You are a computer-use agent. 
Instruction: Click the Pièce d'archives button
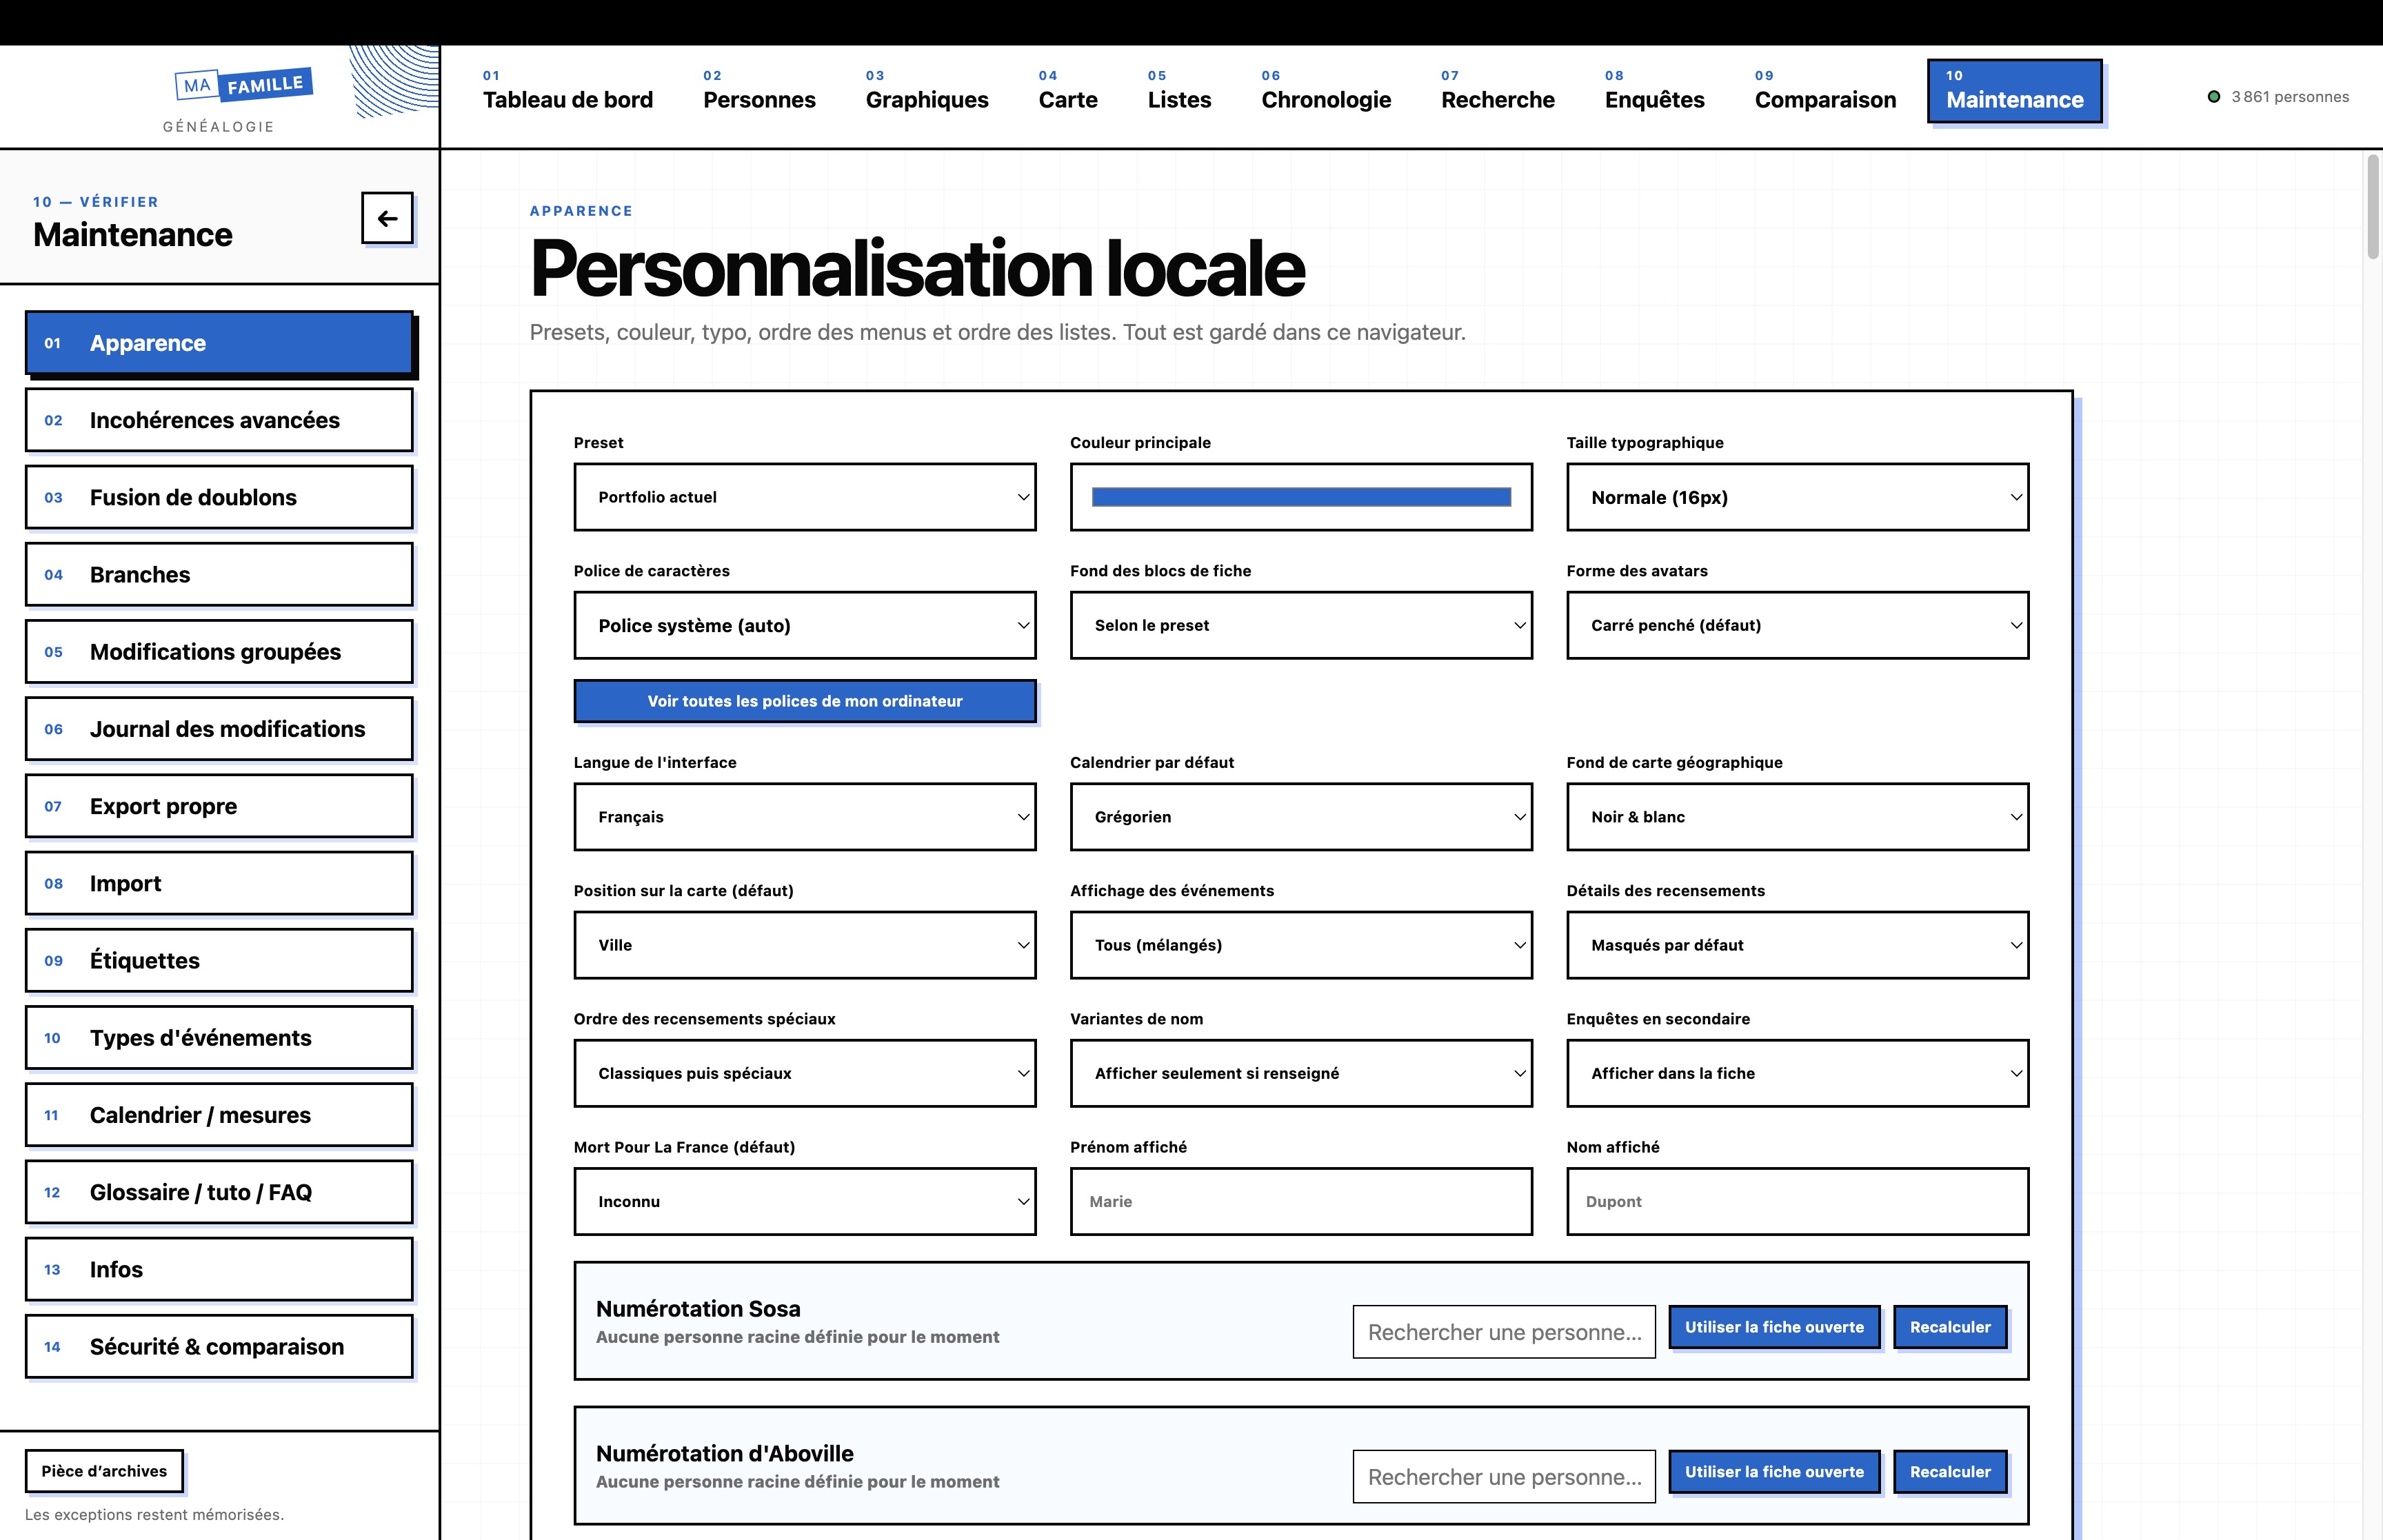tap(104, 1471)
